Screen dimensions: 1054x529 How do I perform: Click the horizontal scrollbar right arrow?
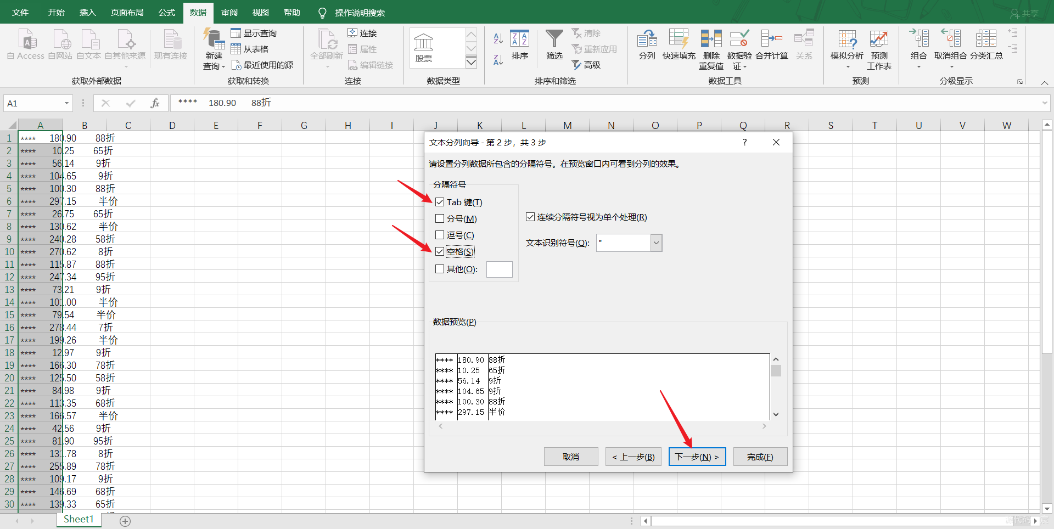click(x=1035, y=521)
